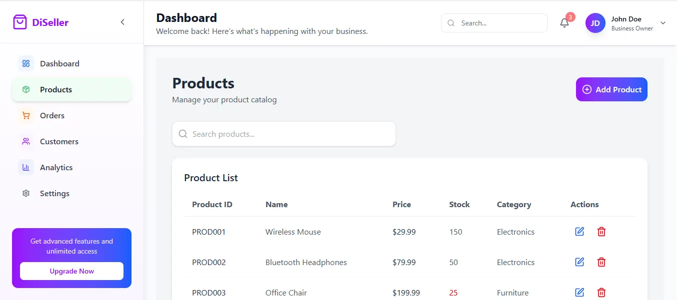Click the Settings gear icon
The height and width of the screenshot is (300, 677).
pyautogui.click(x=25, y=193)
